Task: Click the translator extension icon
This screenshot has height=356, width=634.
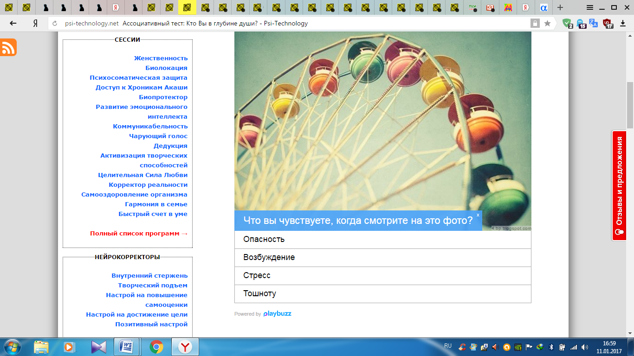Action: tap(594, 23)
